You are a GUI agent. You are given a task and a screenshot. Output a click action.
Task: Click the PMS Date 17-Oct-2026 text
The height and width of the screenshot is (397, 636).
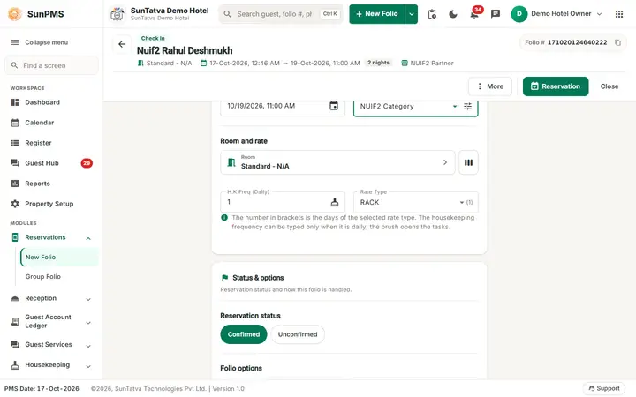point(42,388)
